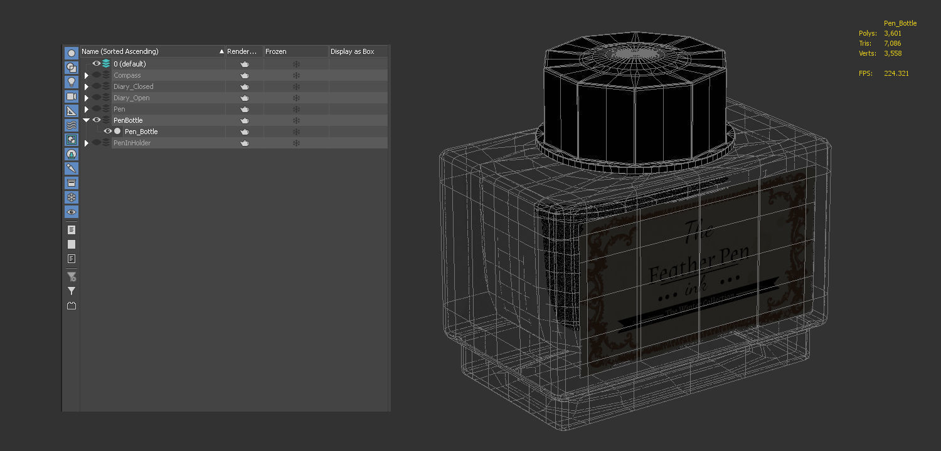Select the Diary_Closed layer name

tap(134, 86)
